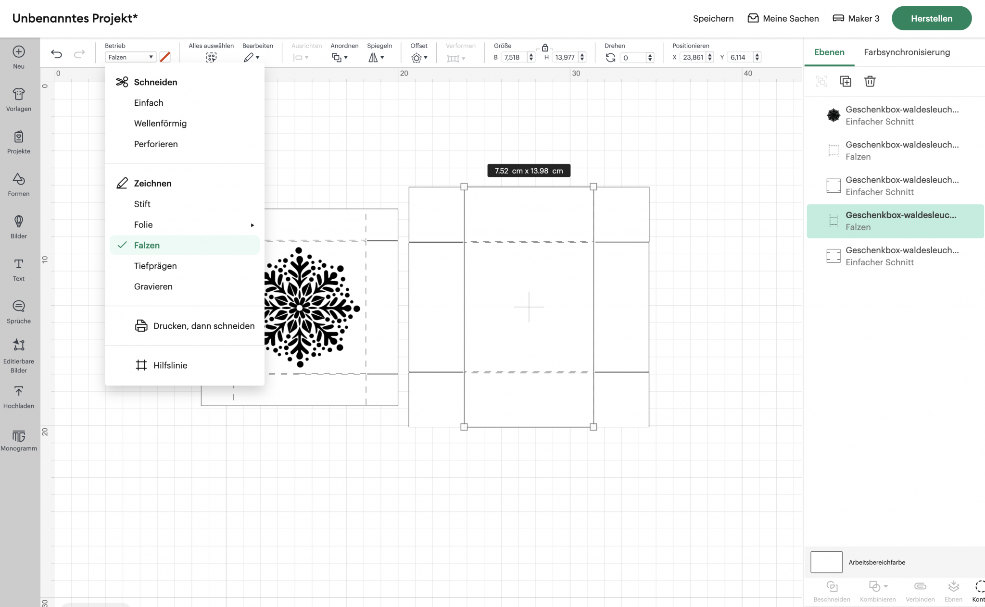Open the Text tool
The image size is (985, 607).
click(19, 269)
